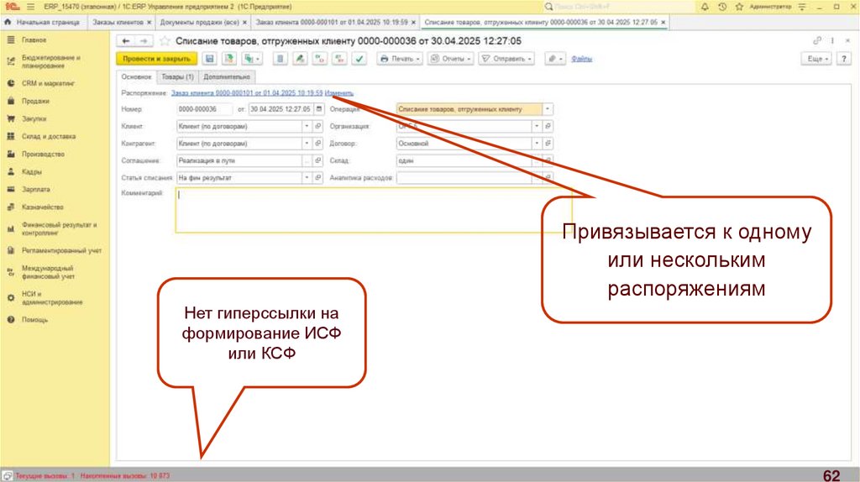Click the green checkmark toolbar icon

point(359,59)
